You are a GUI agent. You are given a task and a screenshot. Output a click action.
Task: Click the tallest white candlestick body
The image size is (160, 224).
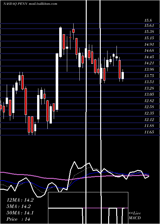pyautogui.click(x=57, y=82)
